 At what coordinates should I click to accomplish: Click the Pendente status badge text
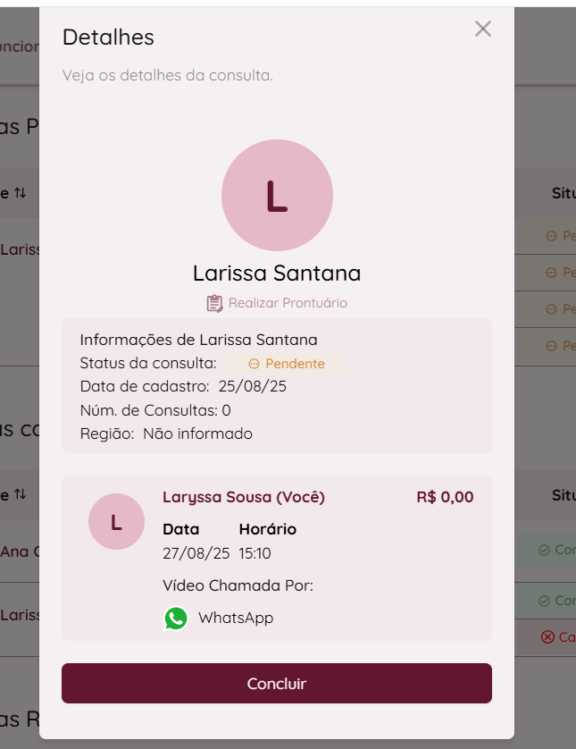[x=295, y=364]
